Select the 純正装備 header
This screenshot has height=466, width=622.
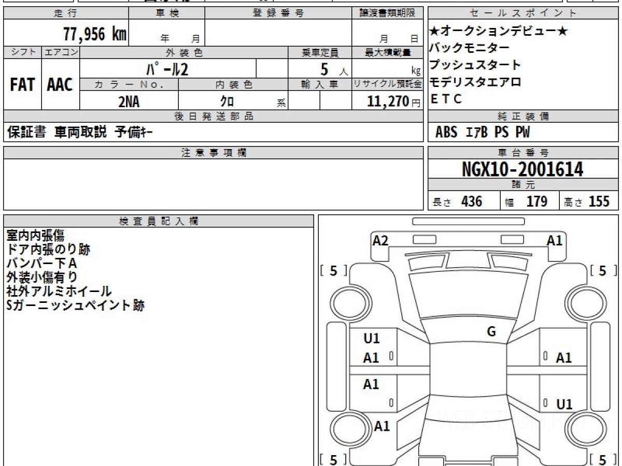[x=524, y=116]
